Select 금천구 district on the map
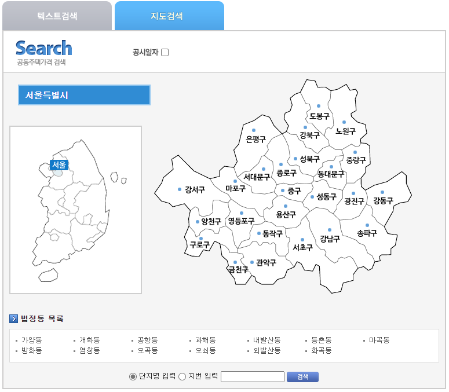449x392 pixels. coord(238,269)
